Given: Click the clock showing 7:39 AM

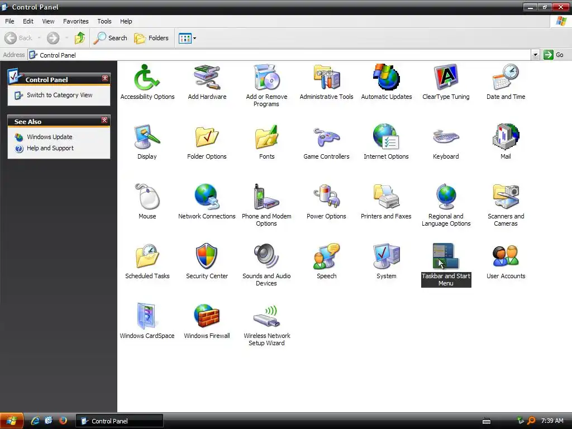Looking at the screenshot, I should tap(552, 421).
